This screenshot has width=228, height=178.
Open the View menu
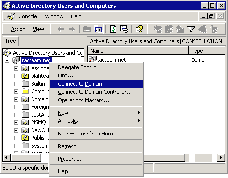[38, 29]
